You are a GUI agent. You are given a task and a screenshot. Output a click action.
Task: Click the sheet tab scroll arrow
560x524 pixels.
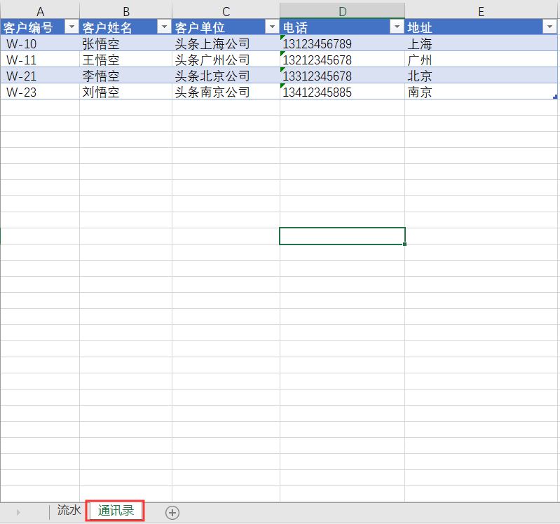(x=18, y=513)
